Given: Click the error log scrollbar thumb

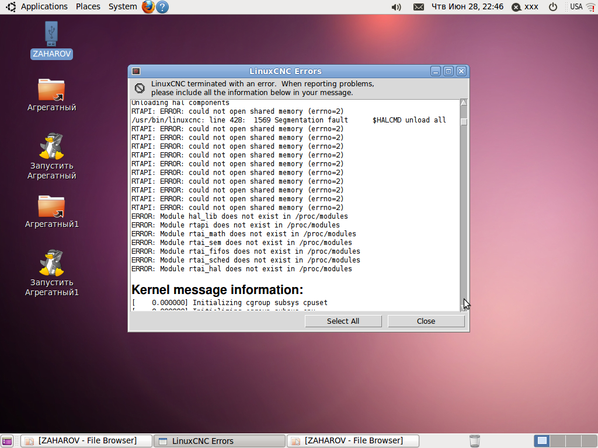Looking at the screenshot, I should point(464,122).
